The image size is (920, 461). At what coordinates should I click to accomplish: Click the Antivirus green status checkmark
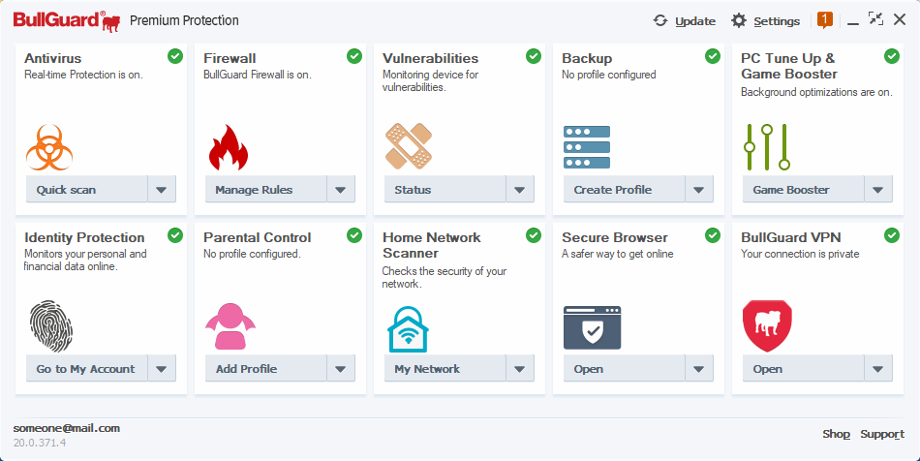[175, 56]
